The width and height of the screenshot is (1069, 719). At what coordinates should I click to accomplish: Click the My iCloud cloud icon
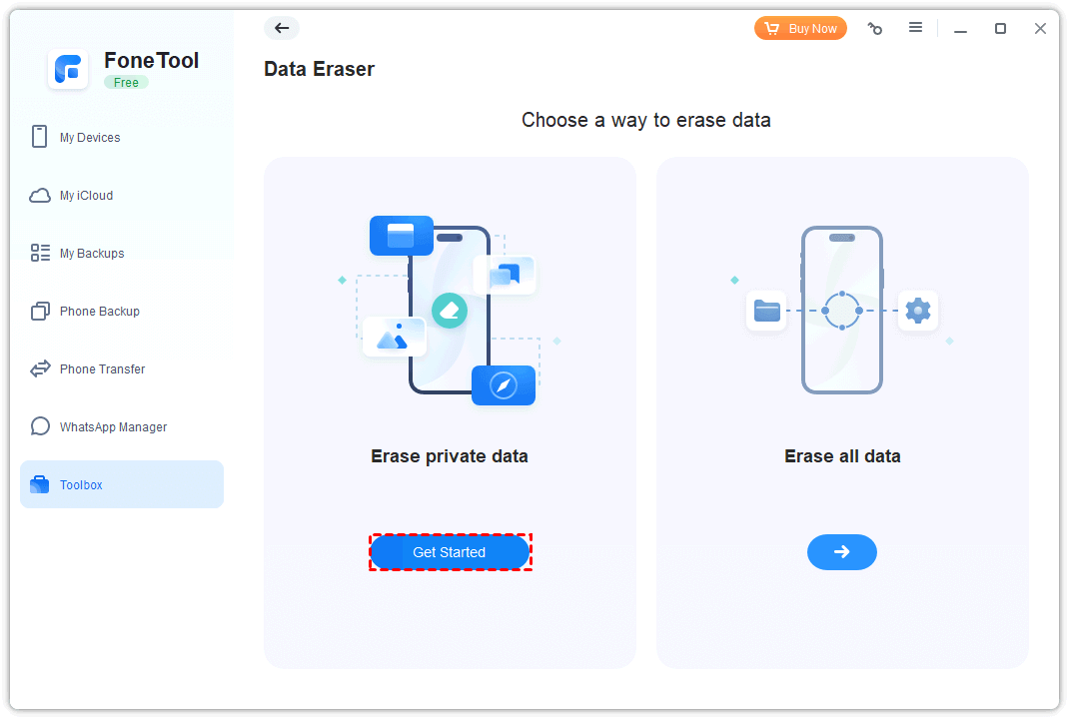click(40, 196)
